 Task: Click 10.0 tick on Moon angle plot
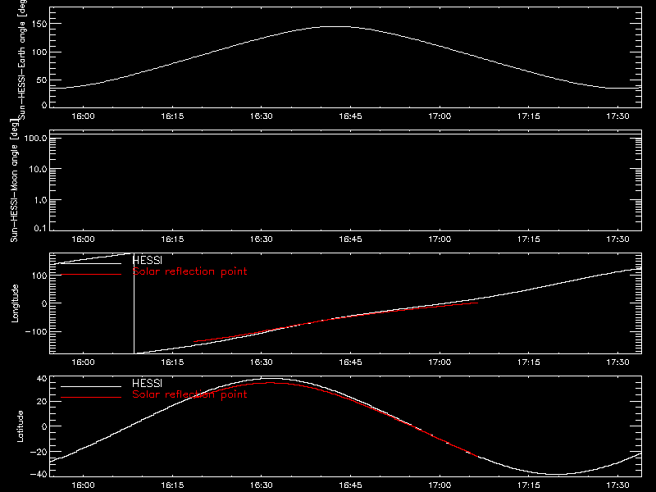point(38,169)
